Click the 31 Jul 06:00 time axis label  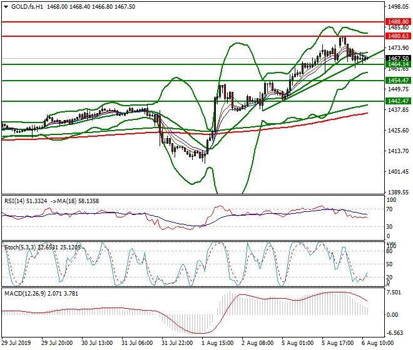137,343
